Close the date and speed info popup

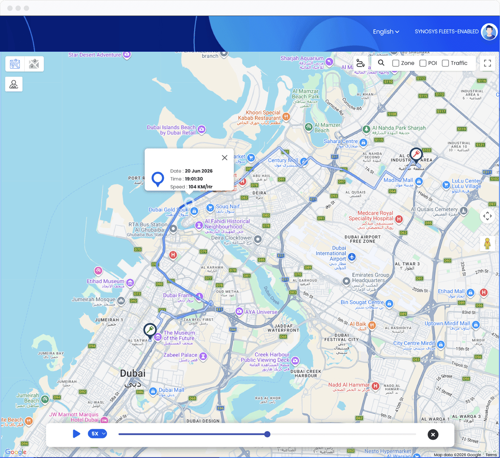click(225, 158)
